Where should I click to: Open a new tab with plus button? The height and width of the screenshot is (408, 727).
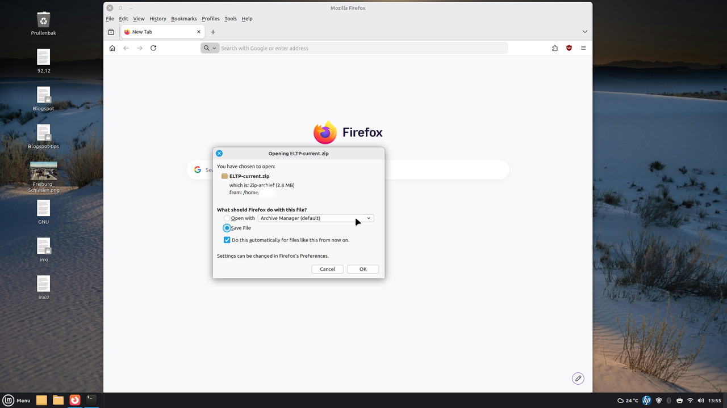pos(213,32)
